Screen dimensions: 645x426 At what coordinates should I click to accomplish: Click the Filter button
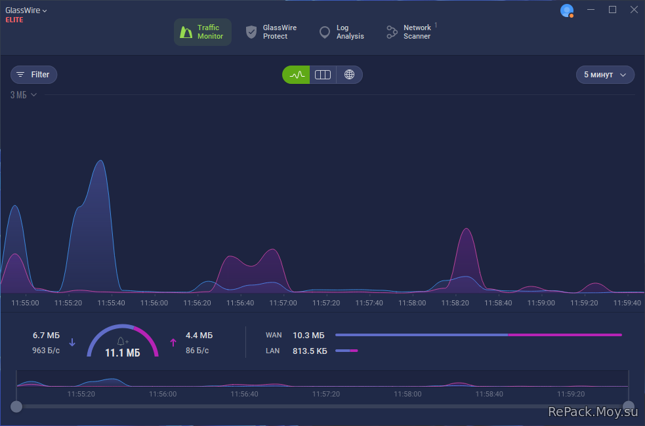(x=33, y=75)
